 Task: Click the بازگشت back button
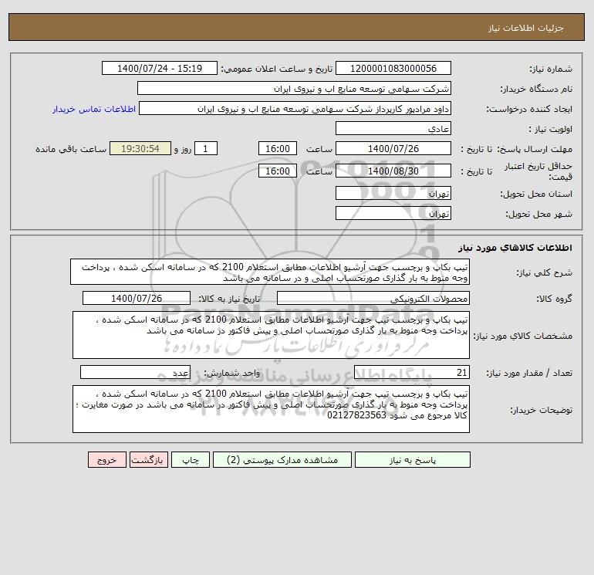(148, 460)
